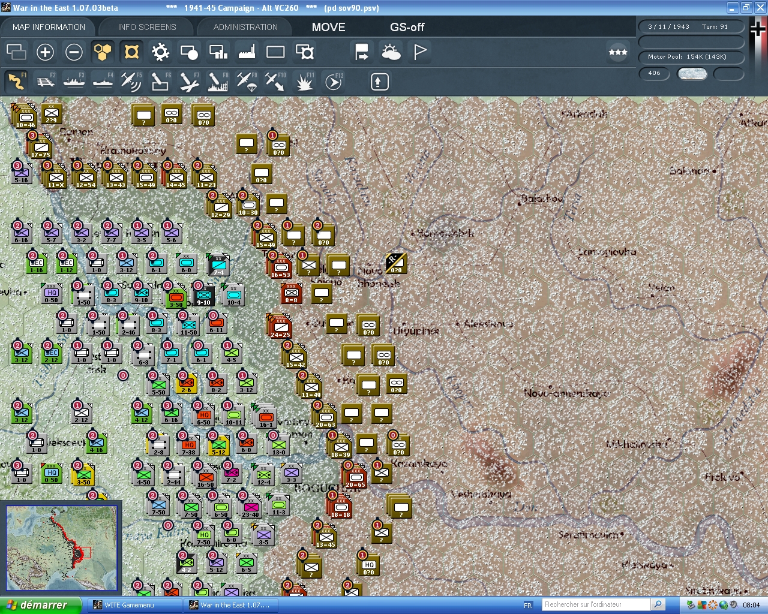
Task: Click the Motor Pool readout
Action: (691, 56)
